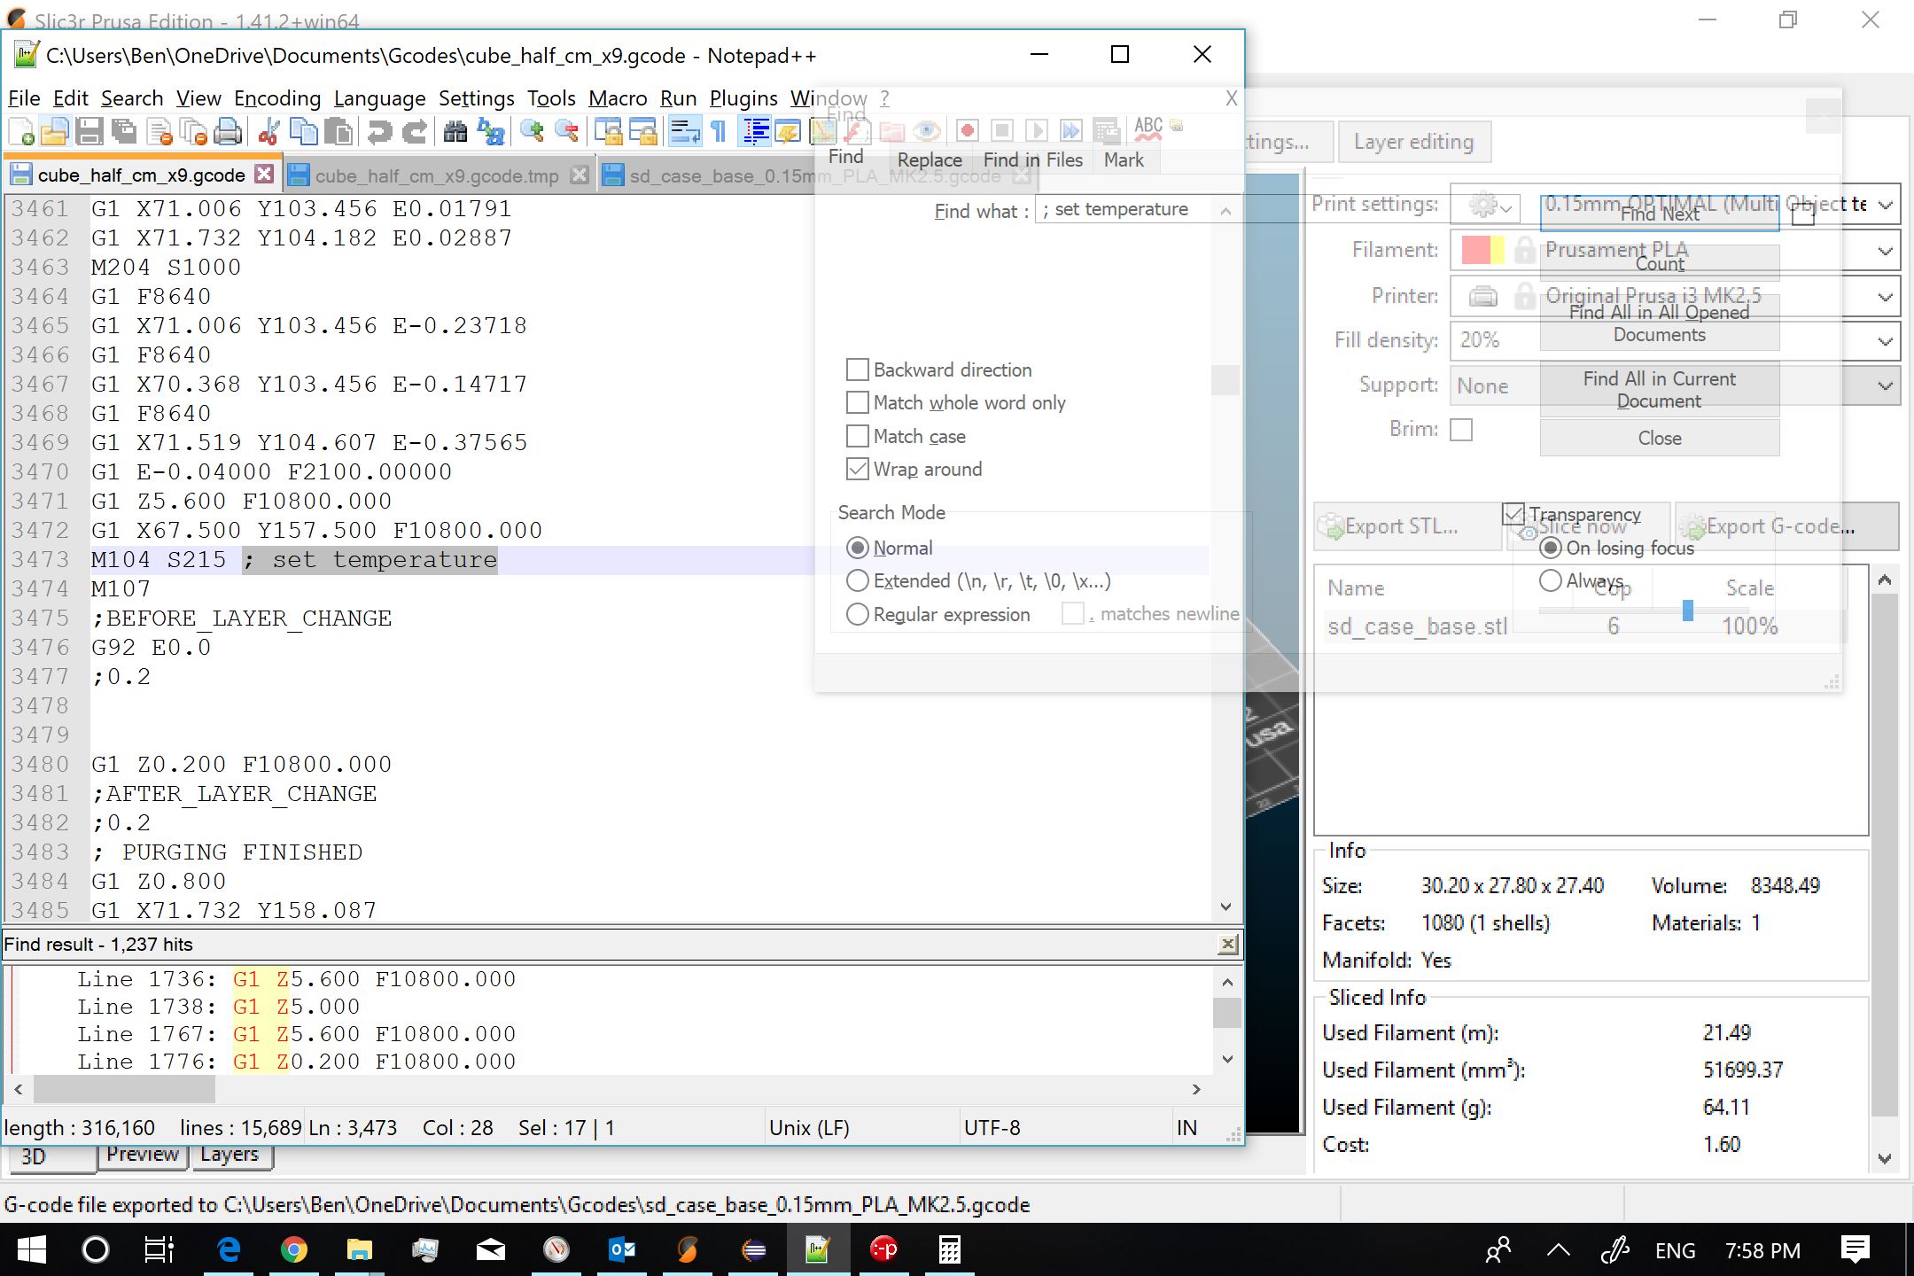Enable the Match case checkbox
Viewport: 1914px width, 1276px height.
pyautogui.click(x=857, y=436)
